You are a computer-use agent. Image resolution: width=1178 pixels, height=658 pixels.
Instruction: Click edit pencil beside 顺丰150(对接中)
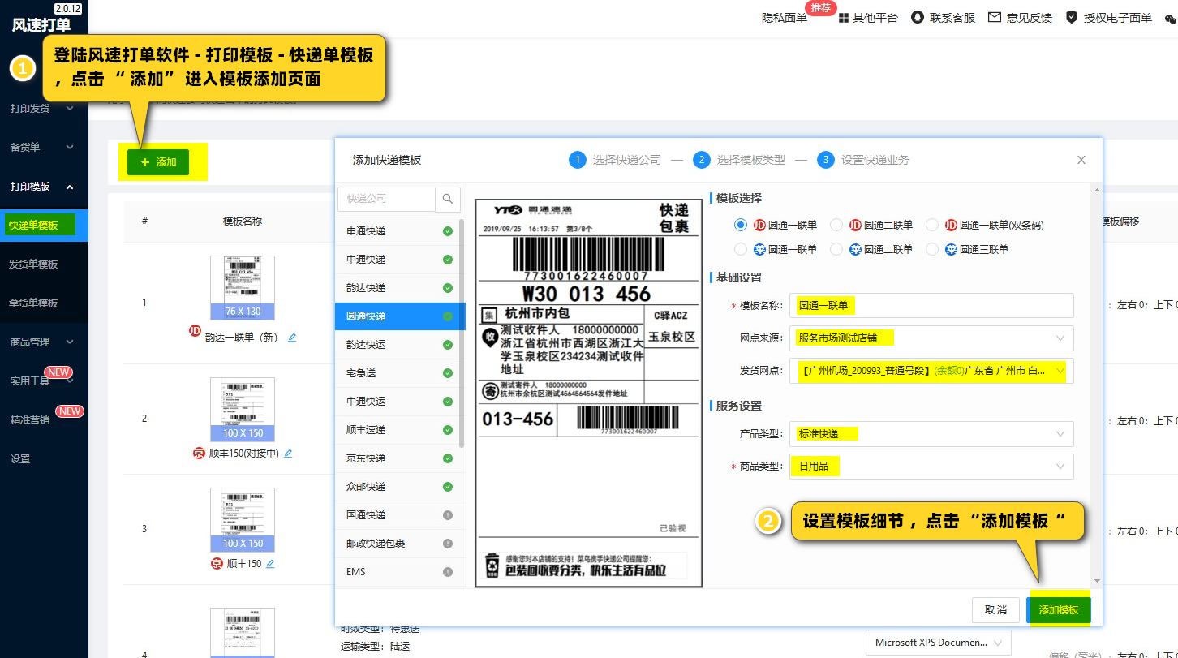[287, 454]
